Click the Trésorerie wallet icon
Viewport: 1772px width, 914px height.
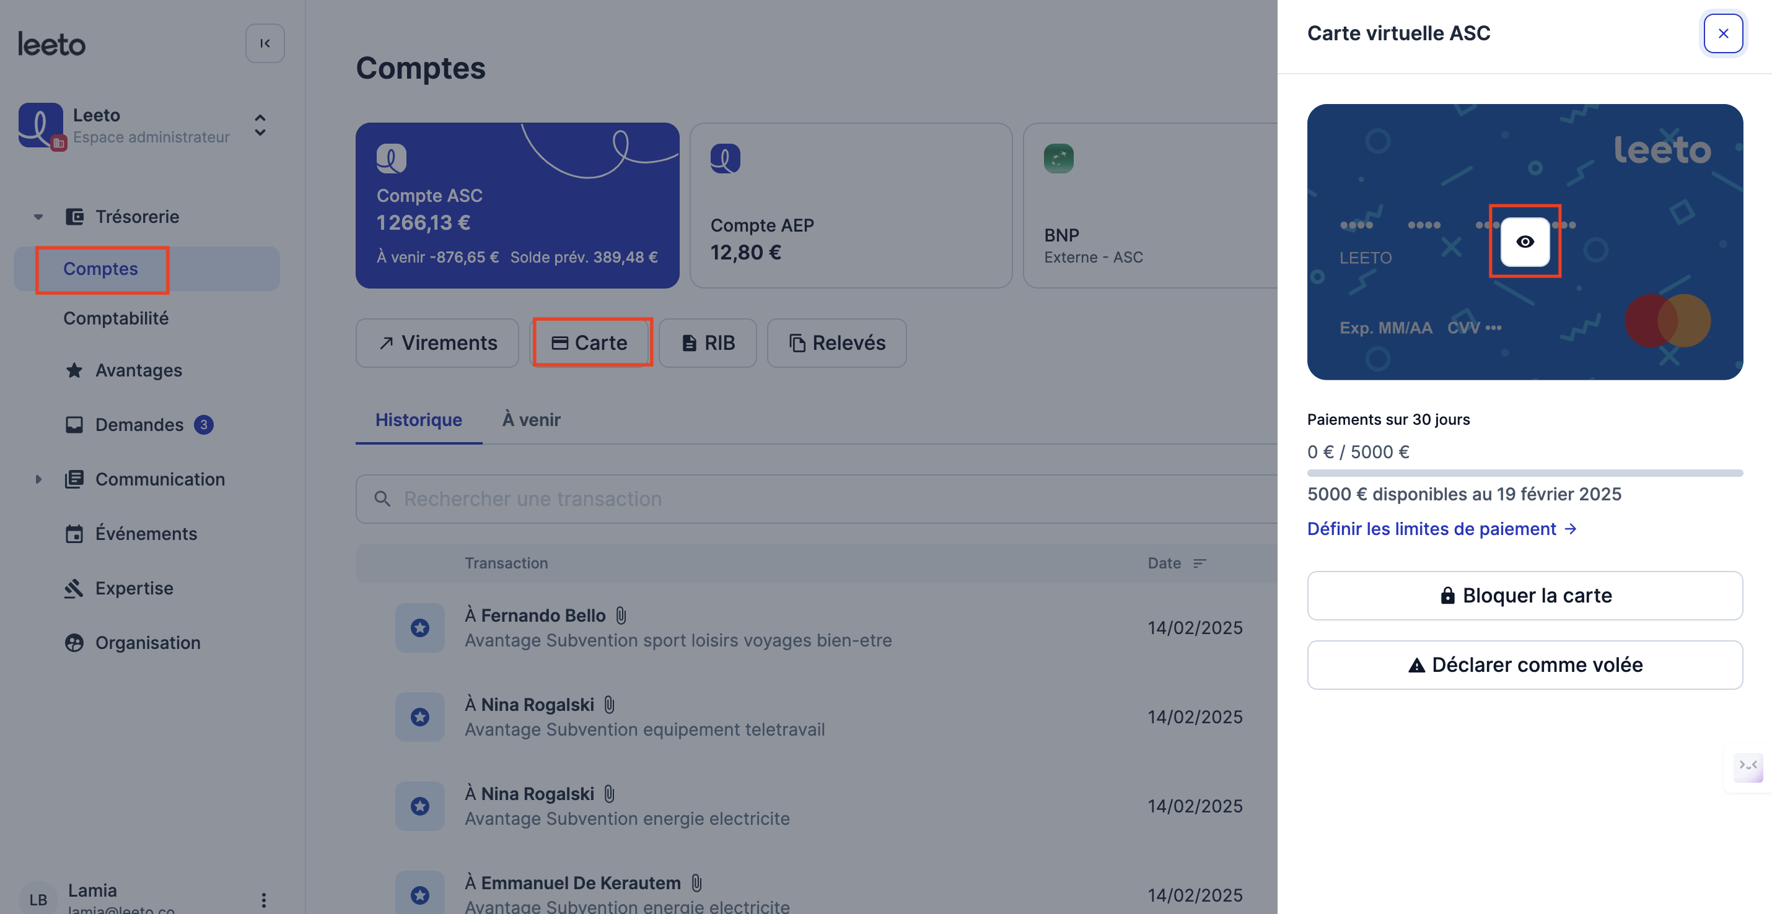[74, 217]
